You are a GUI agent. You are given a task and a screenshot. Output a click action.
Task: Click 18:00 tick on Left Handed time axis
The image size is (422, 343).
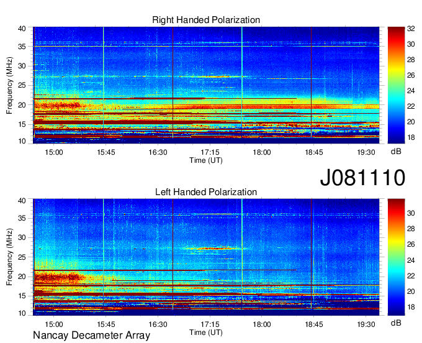pyautogui.click(x=262, y=324)
